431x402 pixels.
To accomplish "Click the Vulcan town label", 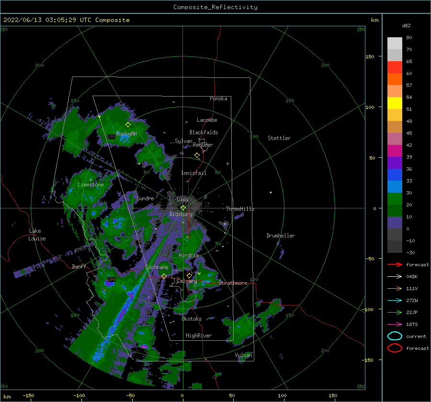I will [x=244, y=355].
